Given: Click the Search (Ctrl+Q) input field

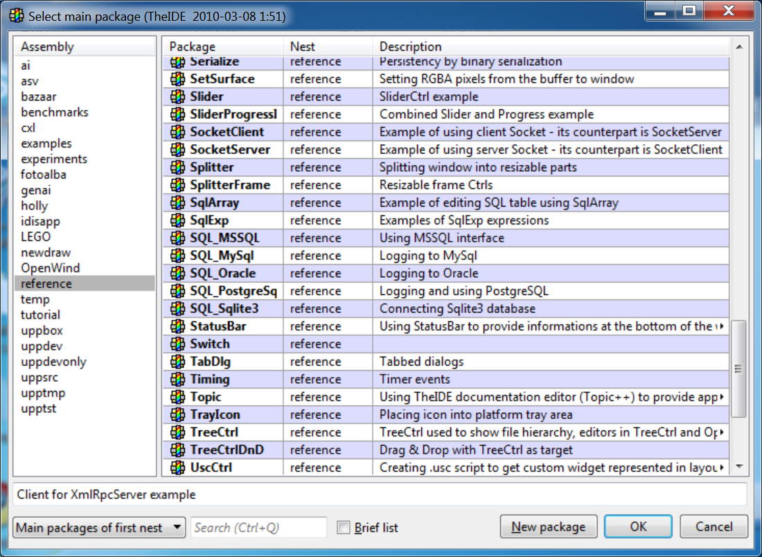Looking at the screenshot, I should pos(258,527).
